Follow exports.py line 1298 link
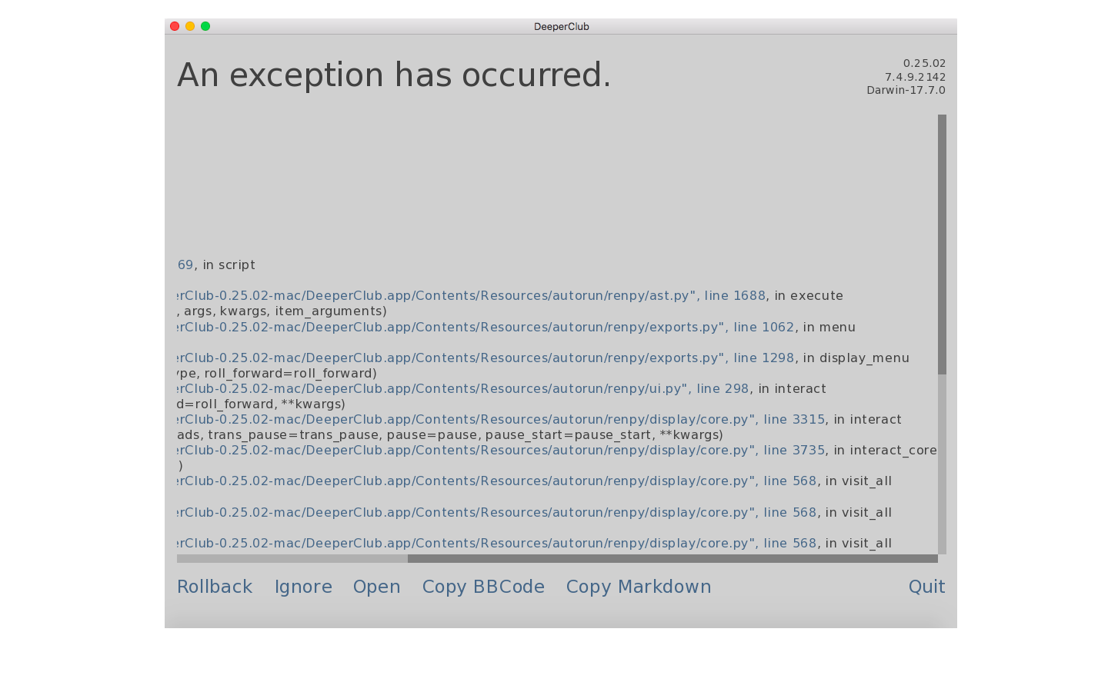 (x=486, y=358)
